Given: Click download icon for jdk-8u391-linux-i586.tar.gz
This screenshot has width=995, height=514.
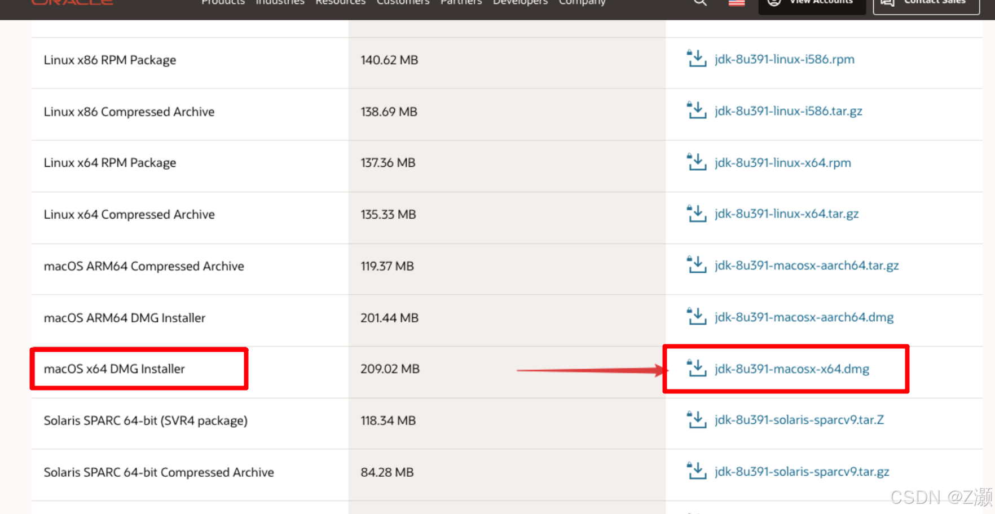Looking at the screenshot, I should tap(697, 110).
